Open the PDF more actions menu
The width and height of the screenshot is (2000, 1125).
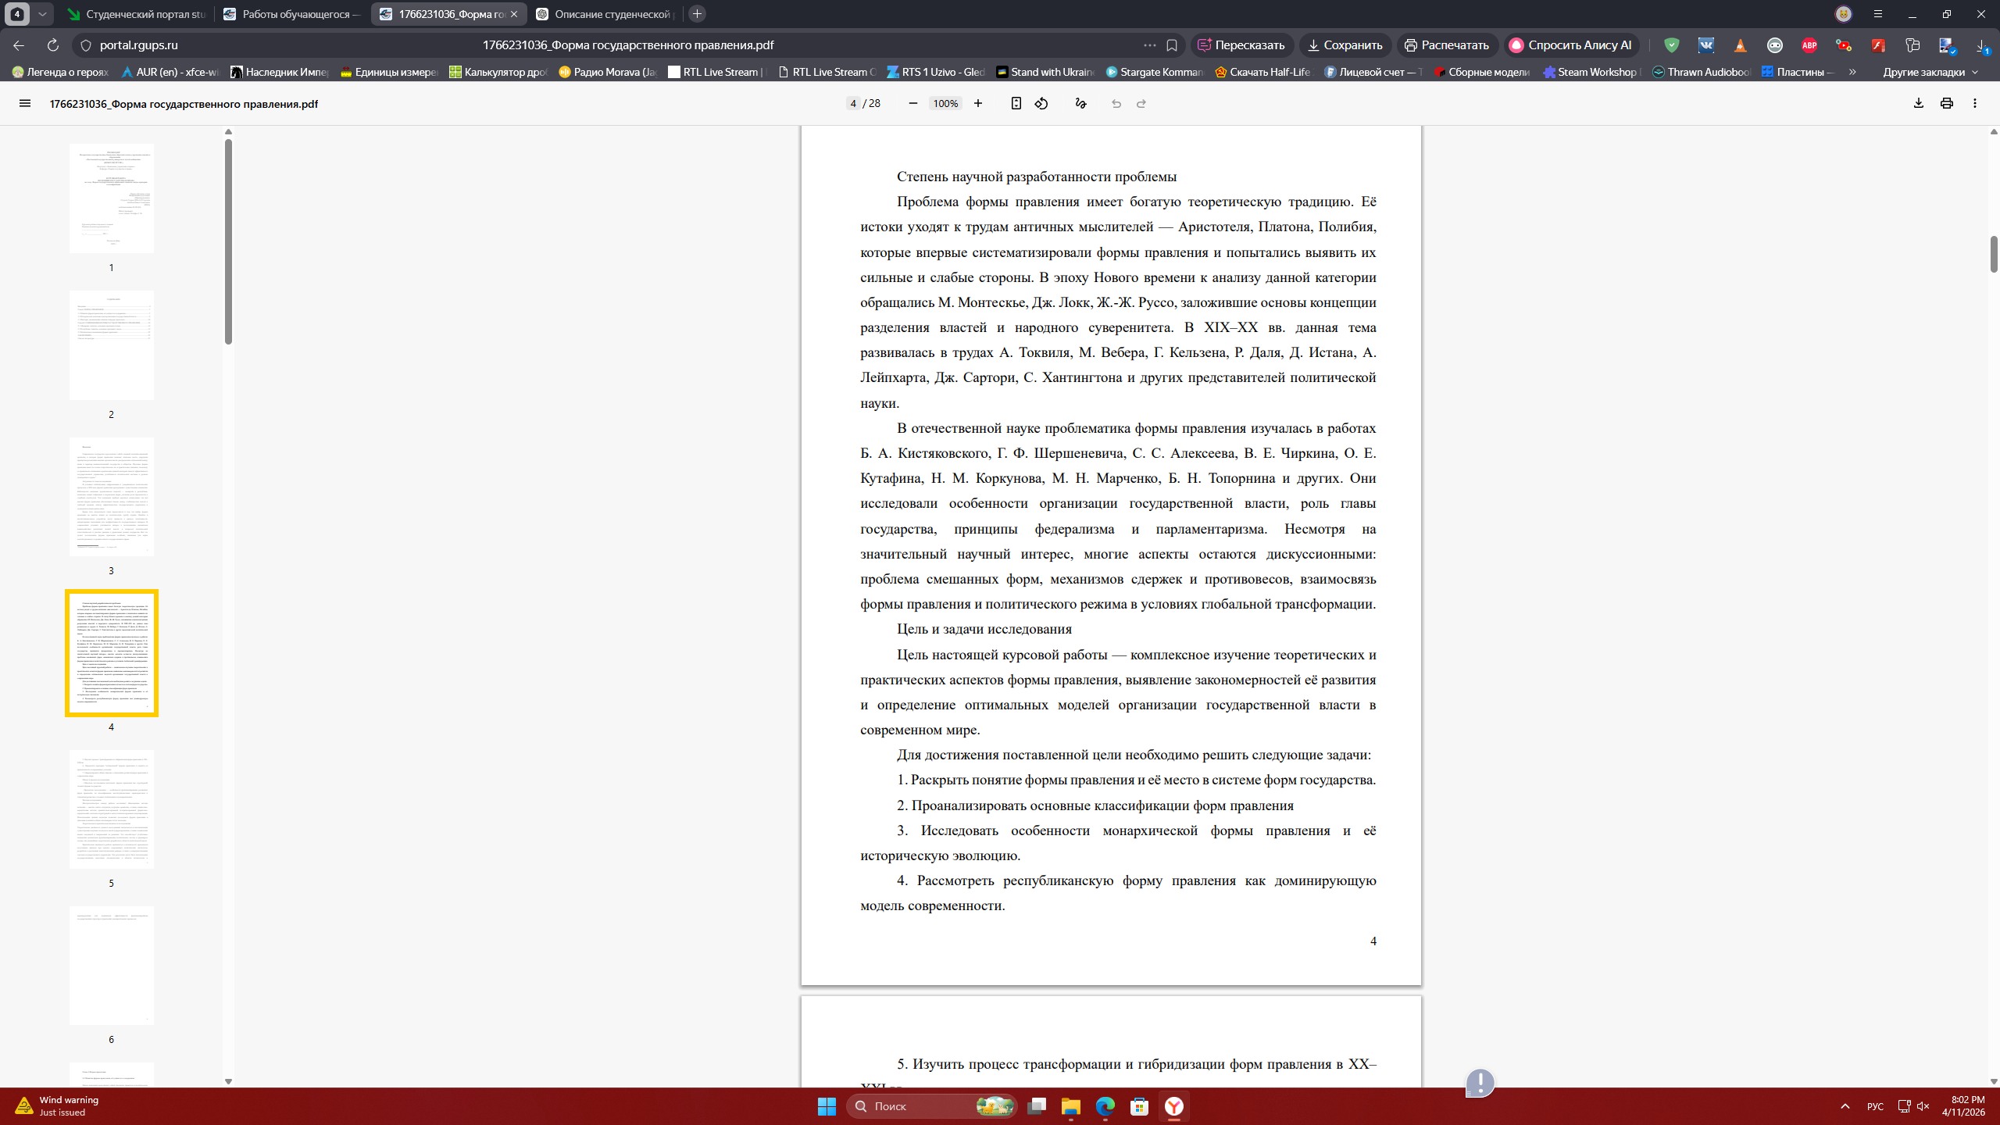1974,103
